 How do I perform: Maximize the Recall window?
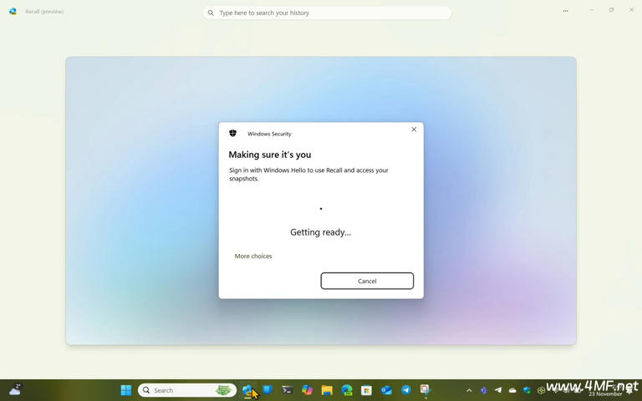611,10
